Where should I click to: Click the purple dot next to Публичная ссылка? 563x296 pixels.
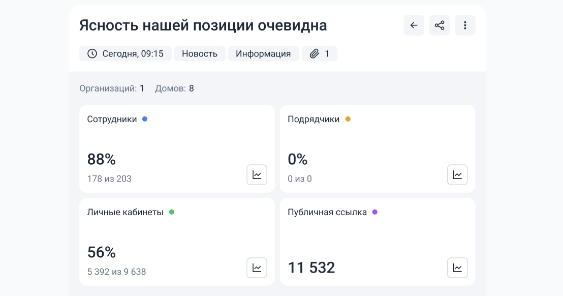(374, 212)
